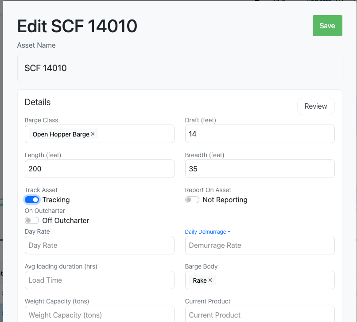Remove the Open Hopper Barge tag
Image resolution: width=357 pixels, height=322 pixels.
[93, 134]
